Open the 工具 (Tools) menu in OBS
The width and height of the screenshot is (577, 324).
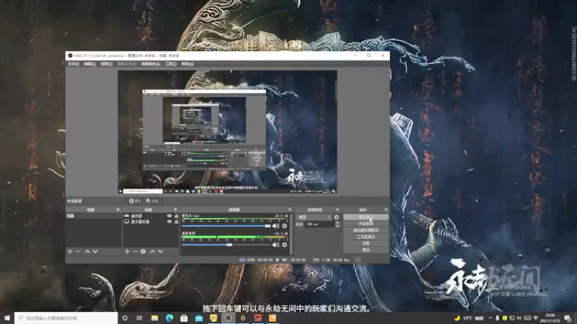point(170,64)
